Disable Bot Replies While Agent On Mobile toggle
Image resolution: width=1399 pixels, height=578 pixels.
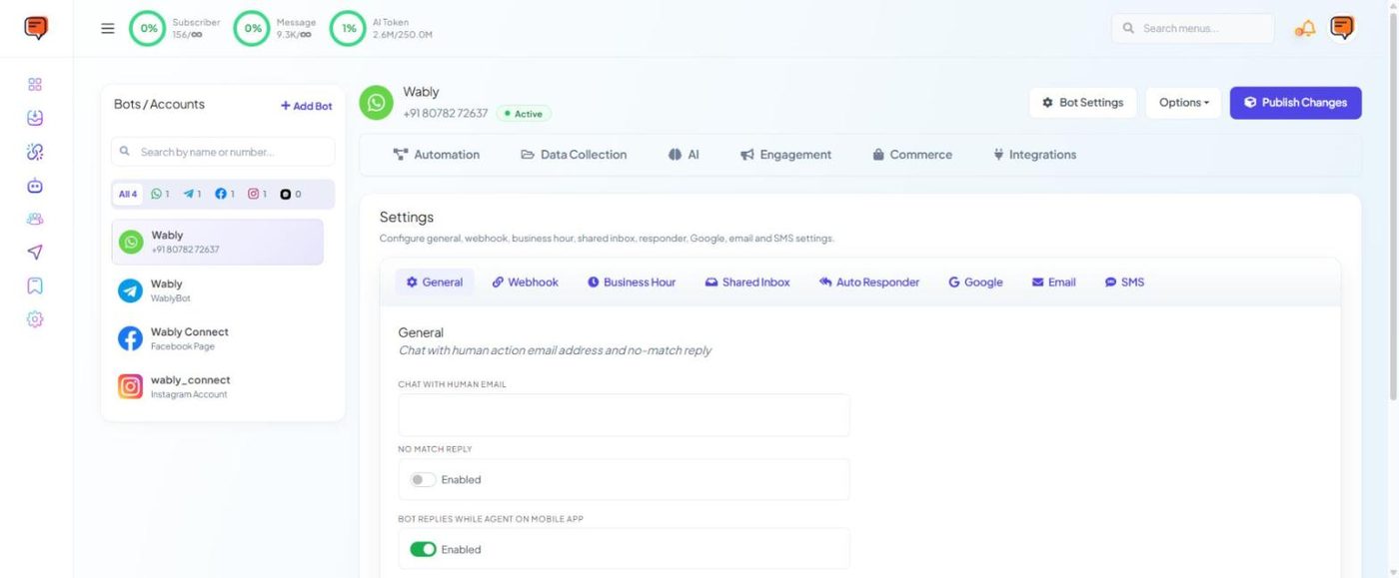423,549
